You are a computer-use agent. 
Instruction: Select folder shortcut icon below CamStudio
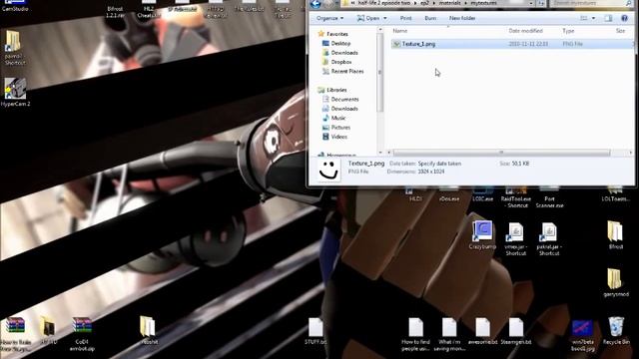point(15,47)
